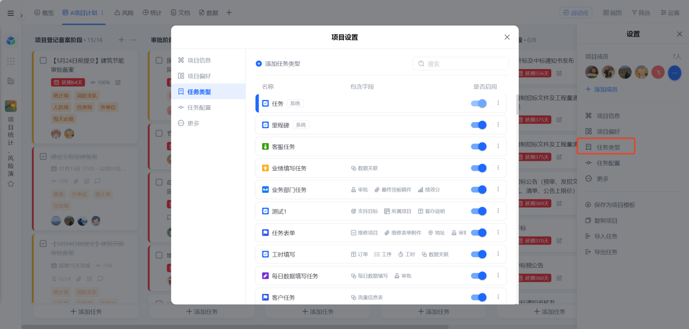Click the 自动化 button
The image size is (689, 329).
click(576, 13)
